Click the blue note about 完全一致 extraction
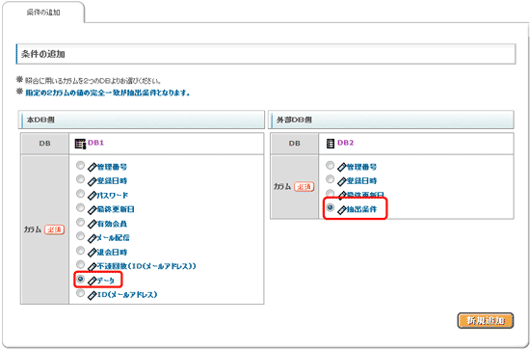Screen dimensions: 530x349 (108, 93)
